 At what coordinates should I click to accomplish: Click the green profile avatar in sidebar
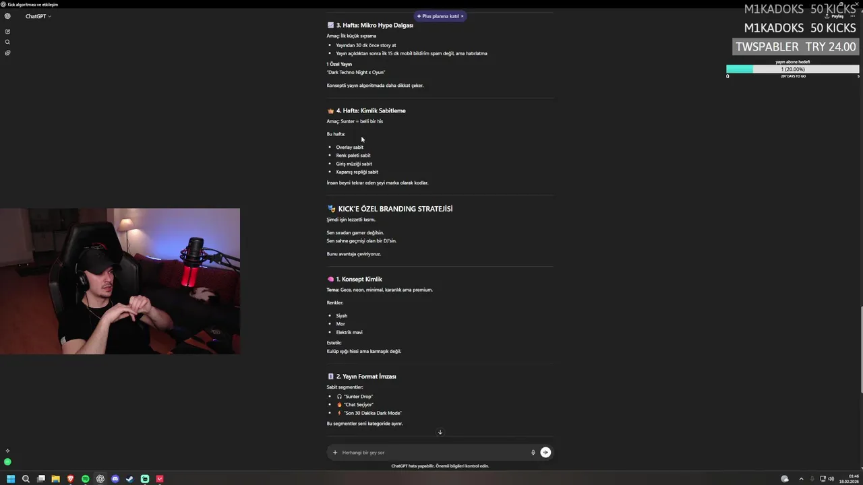tap(7, 462)
